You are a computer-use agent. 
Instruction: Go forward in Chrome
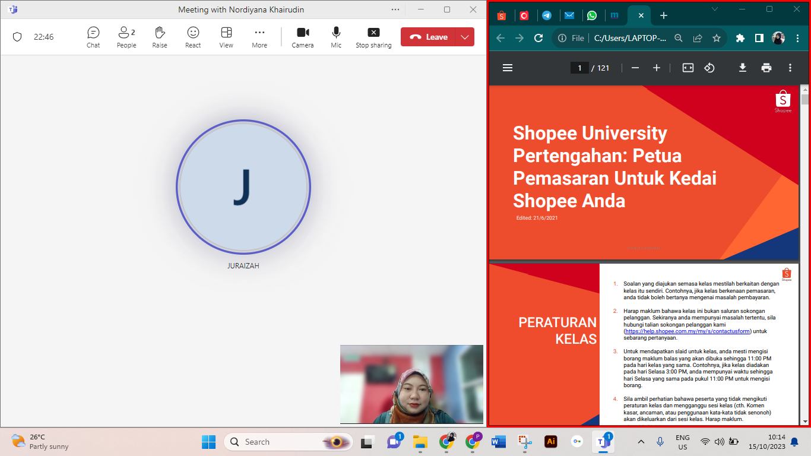click(x=519, y=38)
